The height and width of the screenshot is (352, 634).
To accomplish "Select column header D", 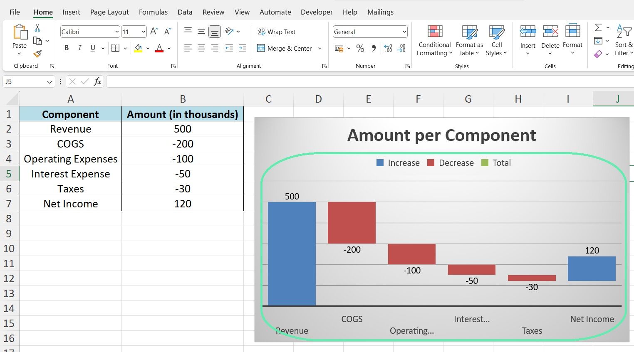I will click(x=318, y=99).
